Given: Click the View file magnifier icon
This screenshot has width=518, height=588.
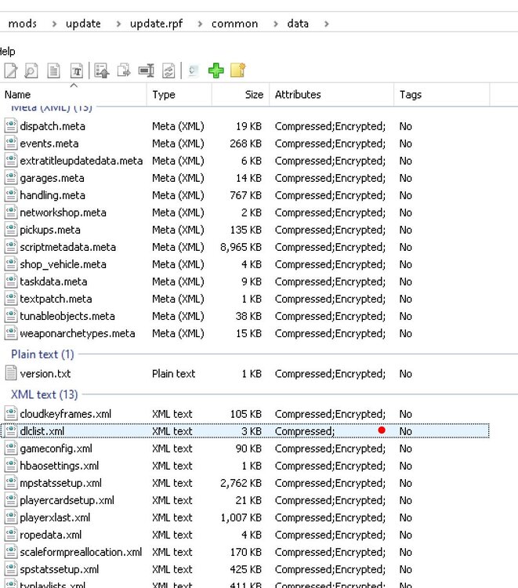Looking at the screenshot, I should [x=31, y=71].
